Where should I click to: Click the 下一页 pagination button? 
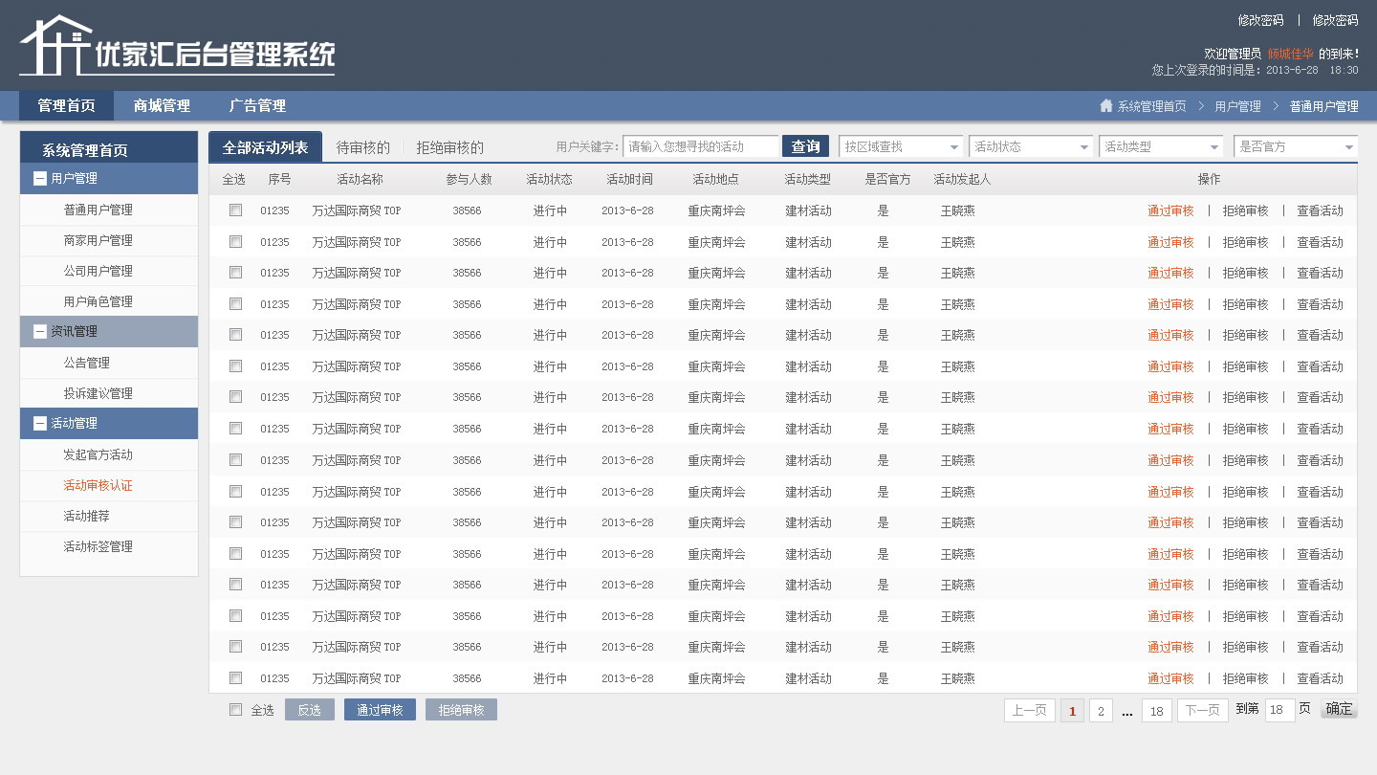click(1203, 711)
